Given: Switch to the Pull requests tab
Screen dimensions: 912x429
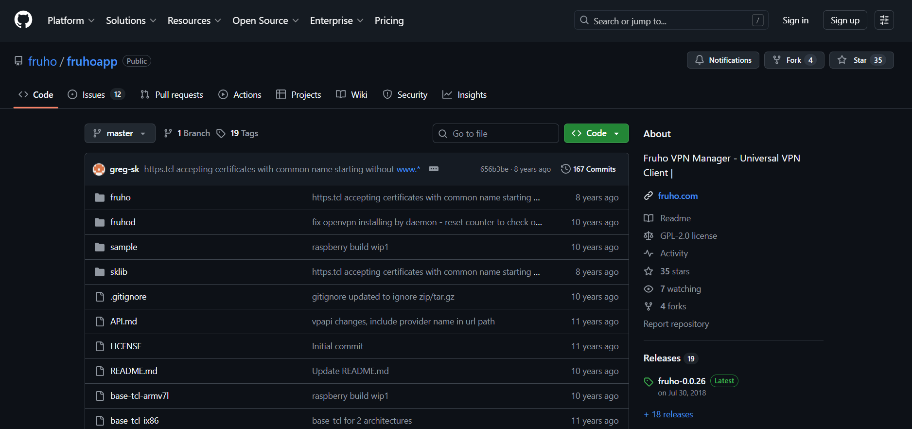Looking at the screenshot, I should 172,94.
